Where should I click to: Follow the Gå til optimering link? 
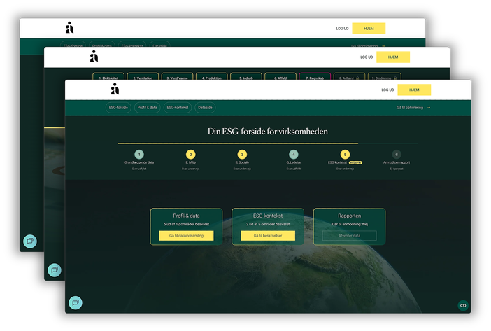413,108
